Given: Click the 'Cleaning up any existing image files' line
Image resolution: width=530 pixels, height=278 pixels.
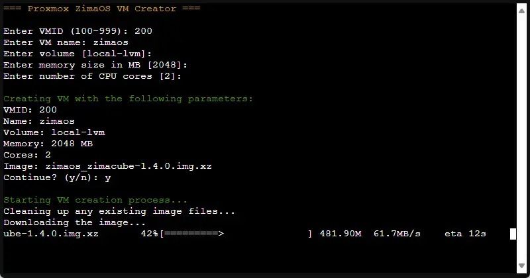Looking at the screenshot, I should click(119, 211).
